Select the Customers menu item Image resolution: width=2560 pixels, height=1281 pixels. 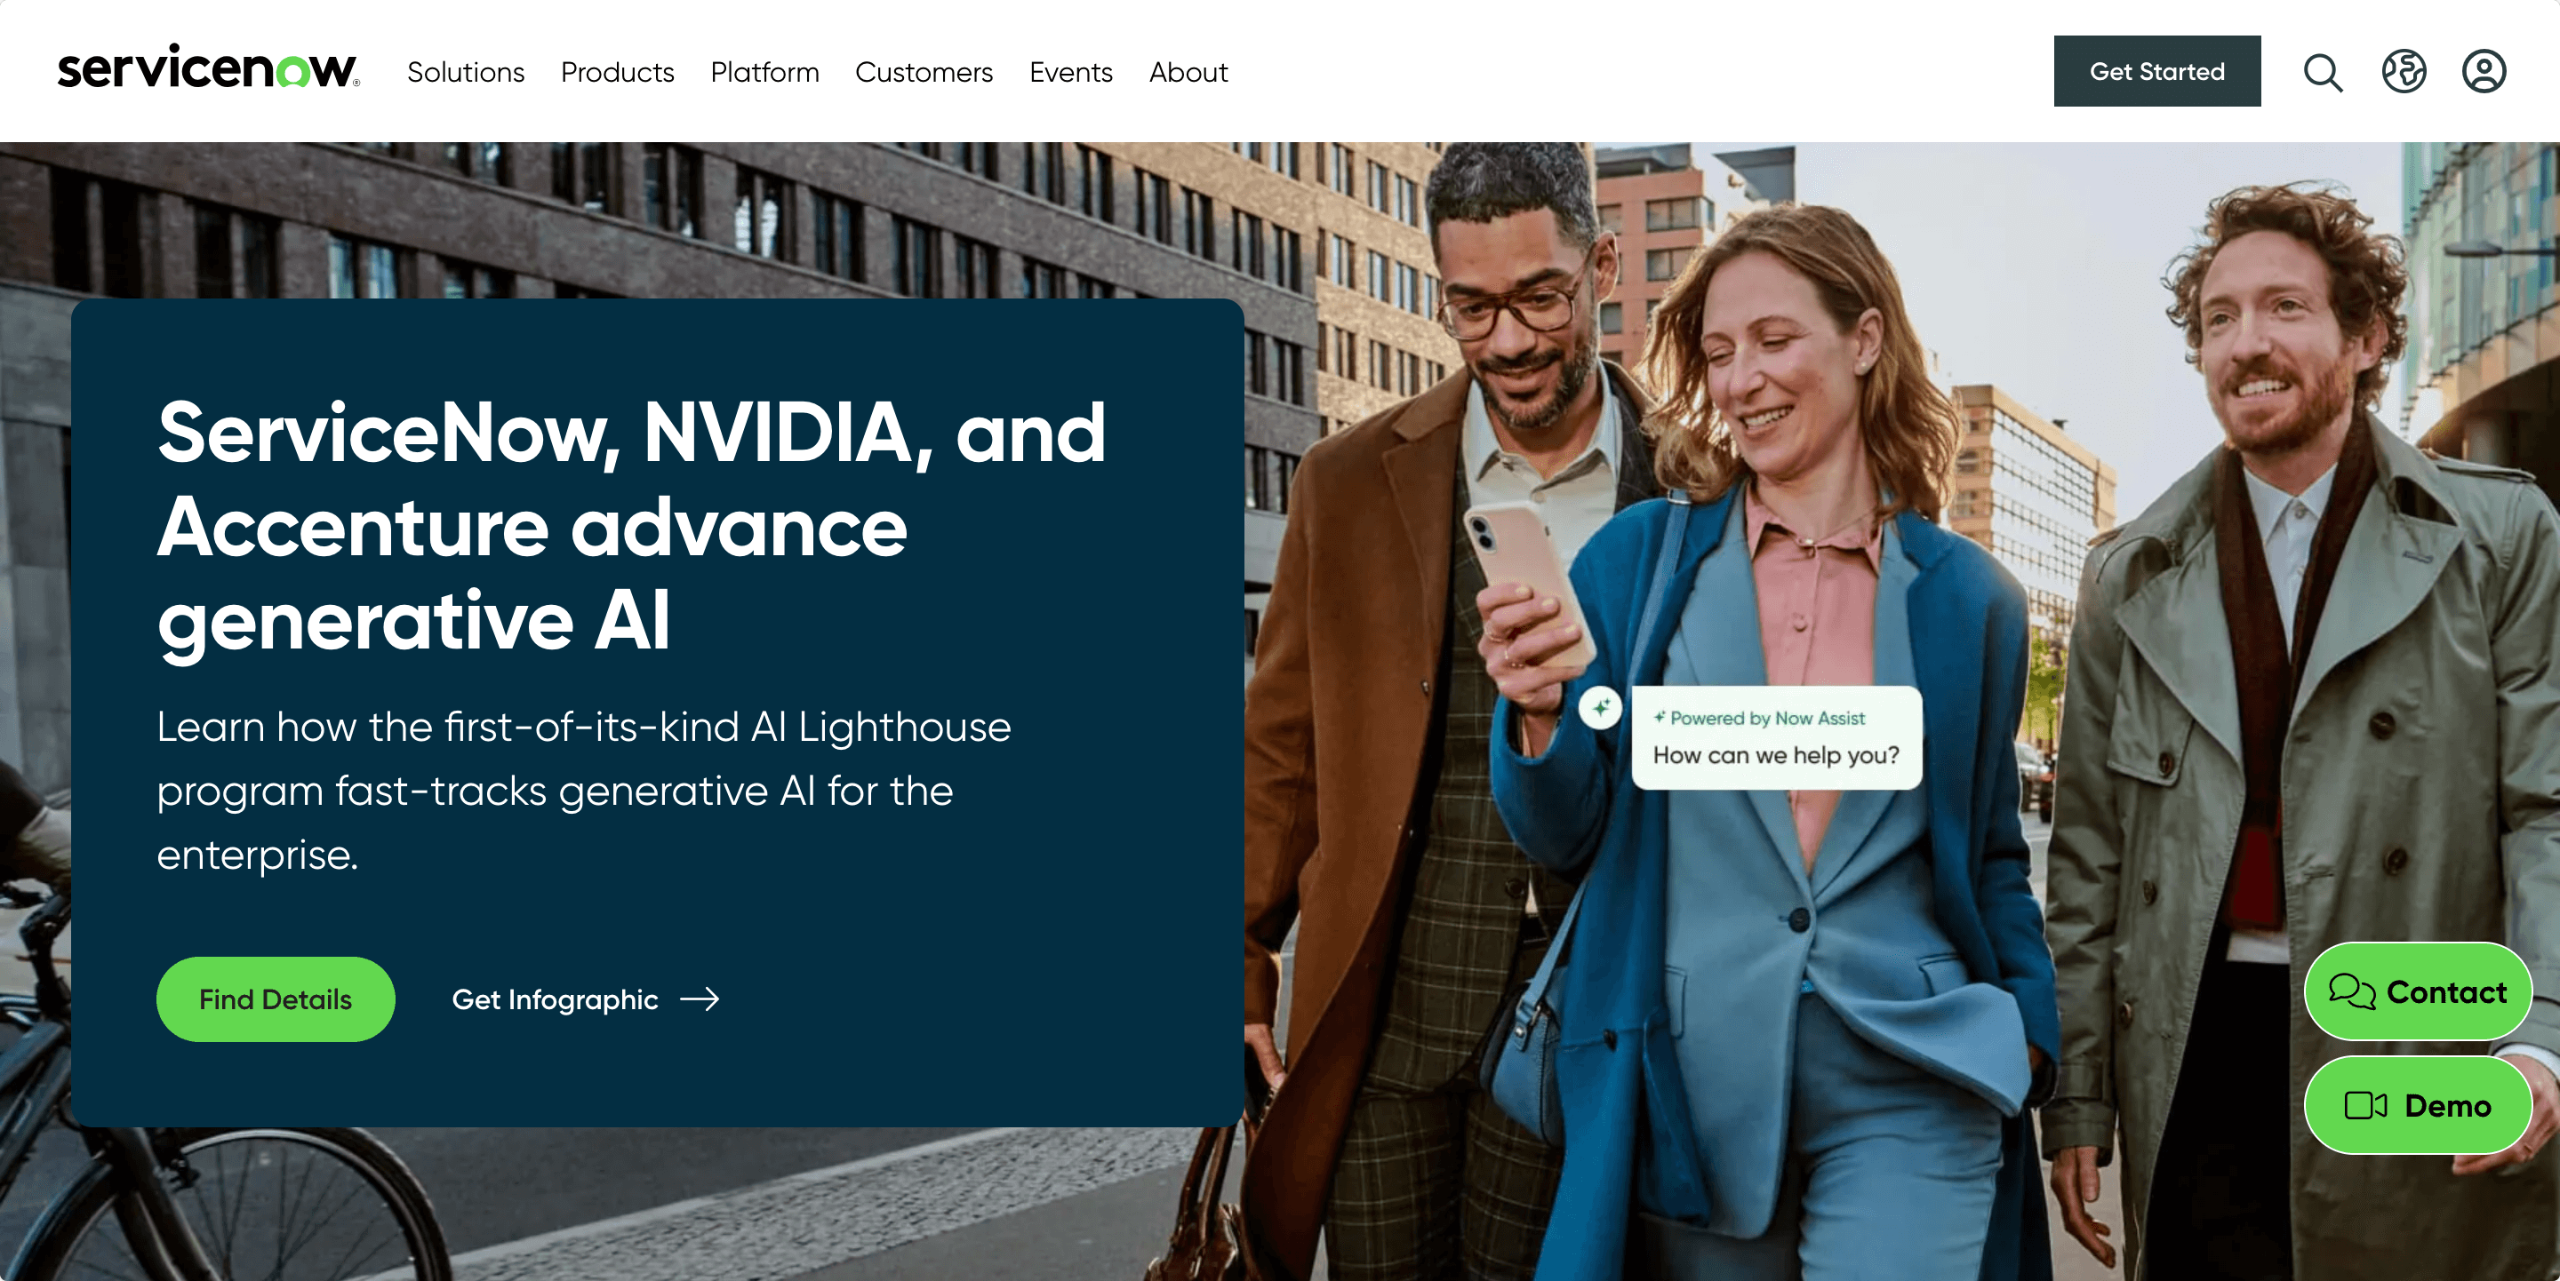(x=924, y=70)
